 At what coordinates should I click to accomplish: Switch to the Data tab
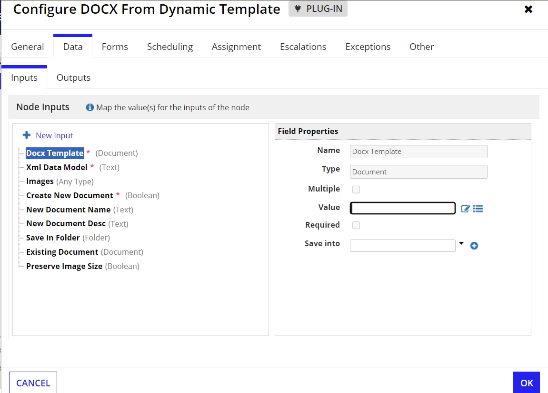[x=73, y=47]
